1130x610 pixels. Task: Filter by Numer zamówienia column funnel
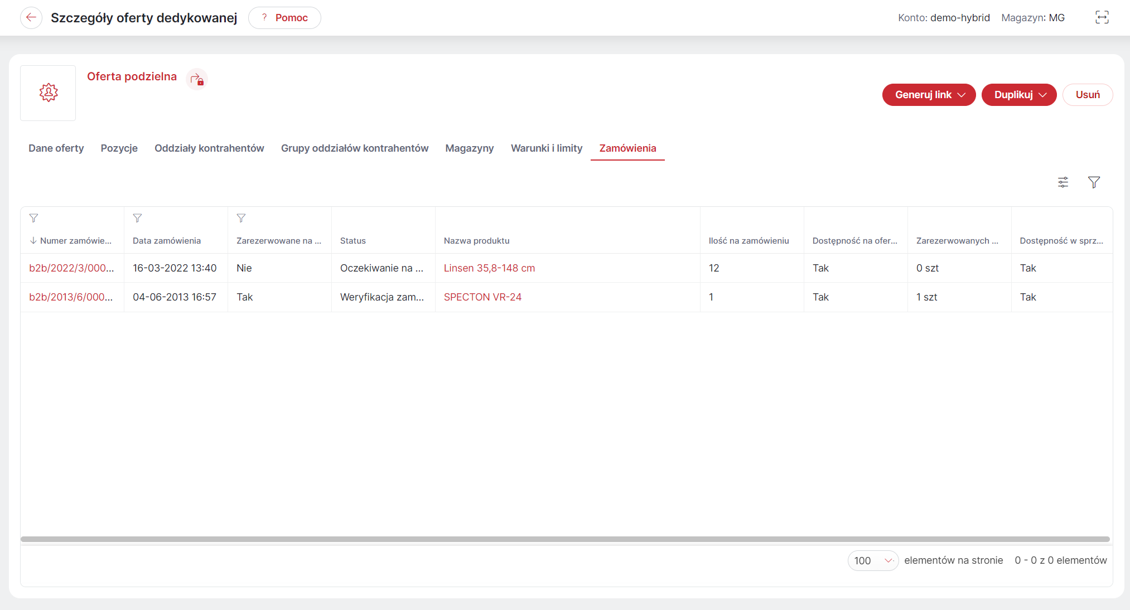(x=34, y=218)
